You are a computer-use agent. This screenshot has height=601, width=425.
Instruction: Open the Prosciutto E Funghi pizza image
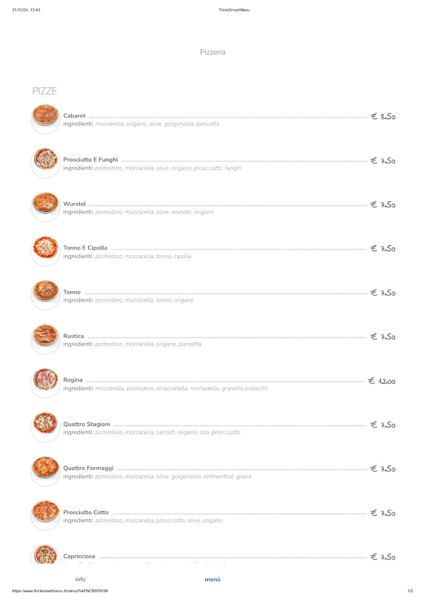tap(45, 159)
